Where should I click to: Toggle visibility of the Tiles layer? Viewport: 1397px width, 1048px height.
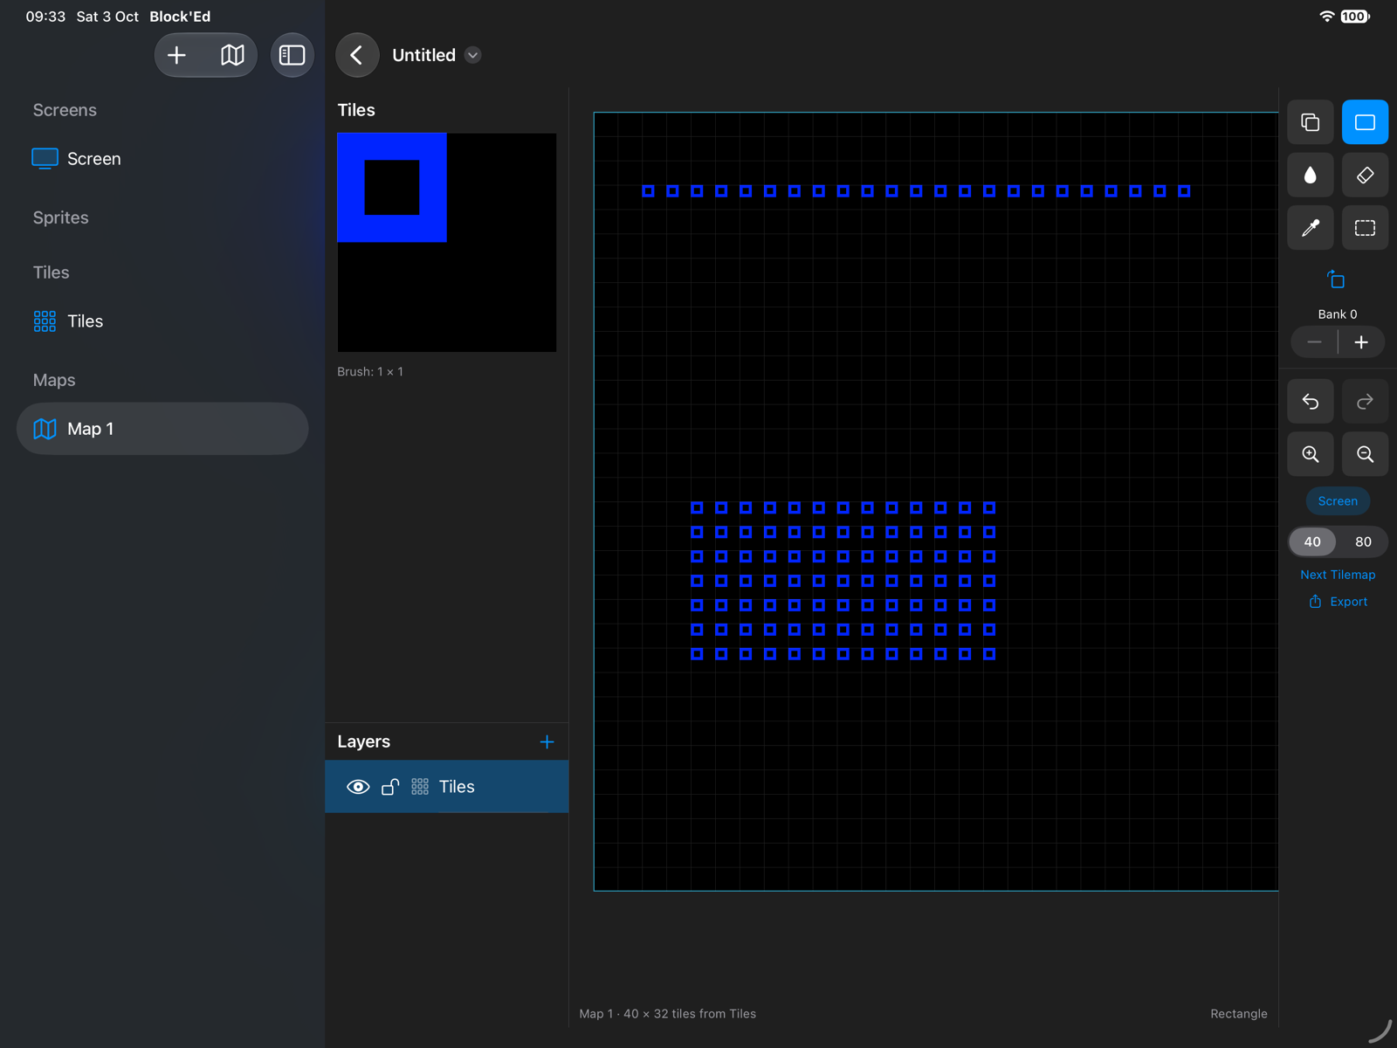pyautogui.click(x=358, y=787)
